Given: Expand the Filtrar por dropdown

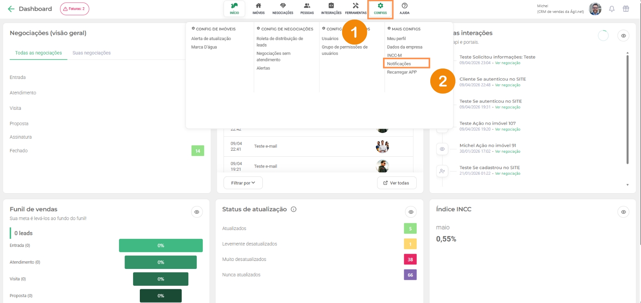Looking at the screenshot, I should click(243, 183).
